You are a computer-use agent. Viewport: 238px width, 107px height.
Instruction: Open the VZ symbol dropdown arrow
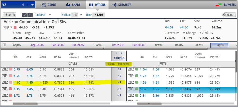click(x=32, y=5)
